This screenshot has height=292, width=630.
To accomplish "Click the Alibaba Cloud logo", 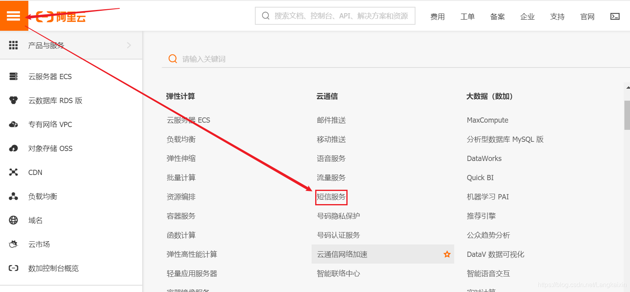I will (61, 17).
